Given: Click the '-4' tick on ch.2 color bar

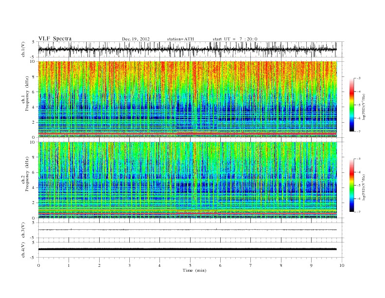Looking at the screenshot, I should pos(358,172).
